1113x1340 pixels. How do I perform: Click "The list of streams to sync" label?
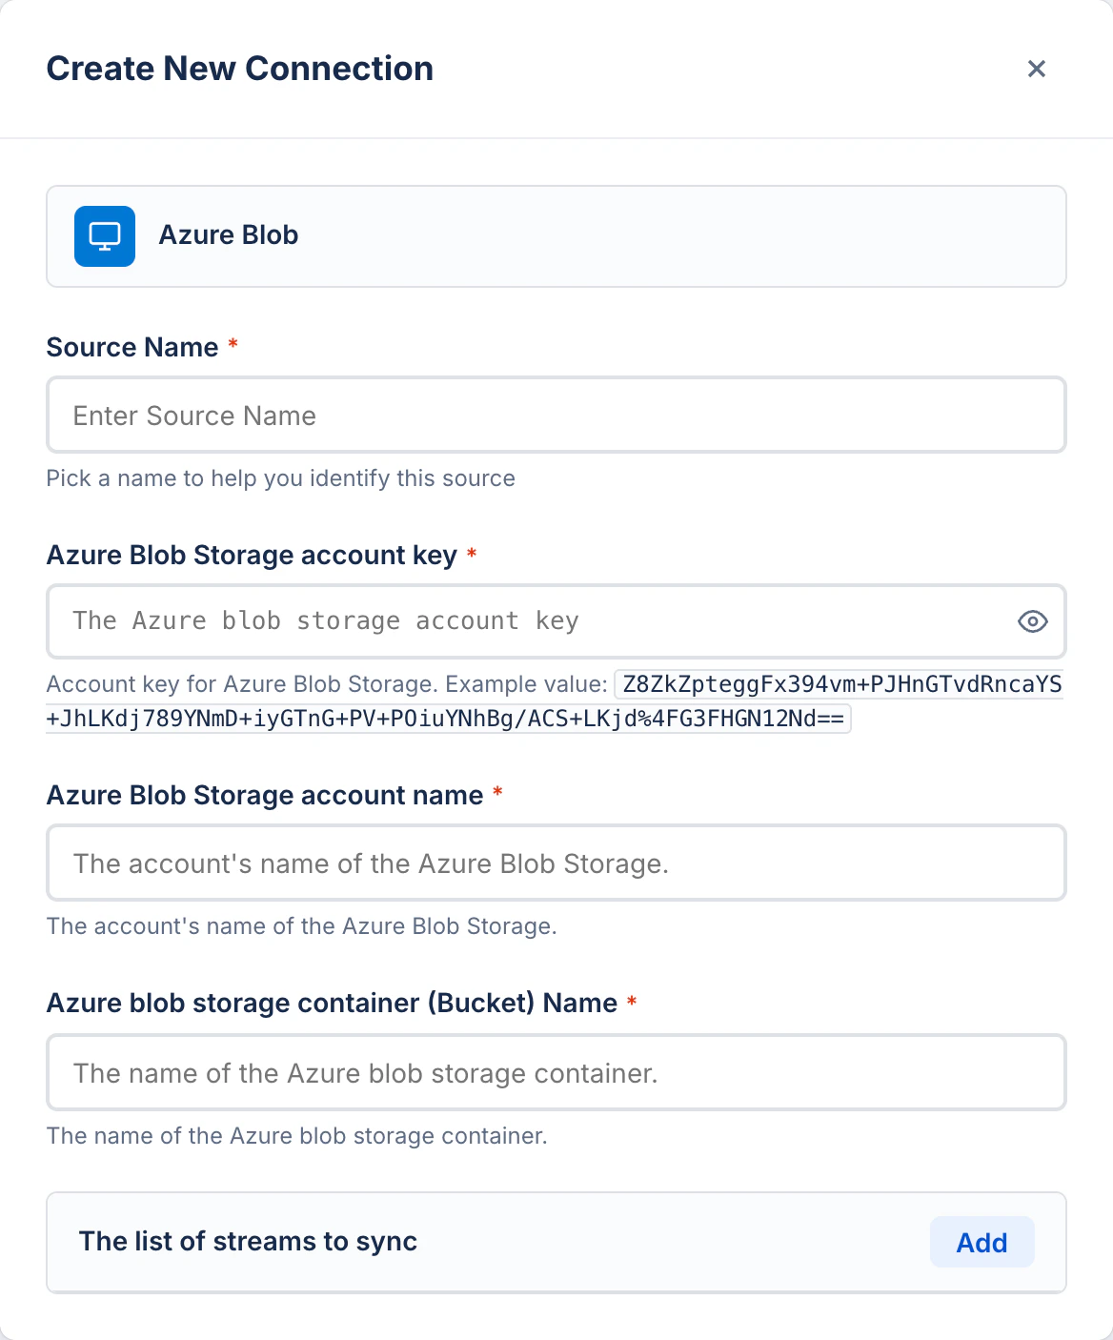coord(248,1242)
